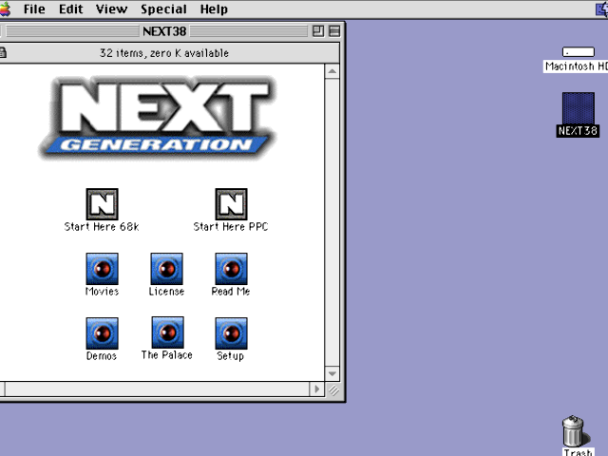This screenshot has width=608, height=456.
Task: Select the Start Here 68k application icon
Action: pyautogui.click(x=102, y=204)
